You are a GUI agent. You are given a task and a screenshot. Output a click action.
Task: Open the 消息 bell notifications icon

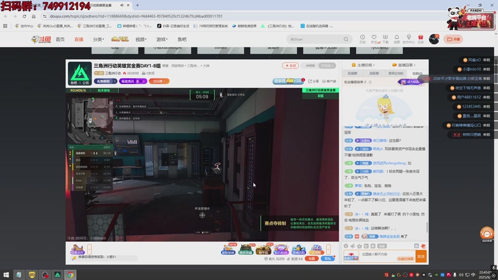tap(397, 39)
